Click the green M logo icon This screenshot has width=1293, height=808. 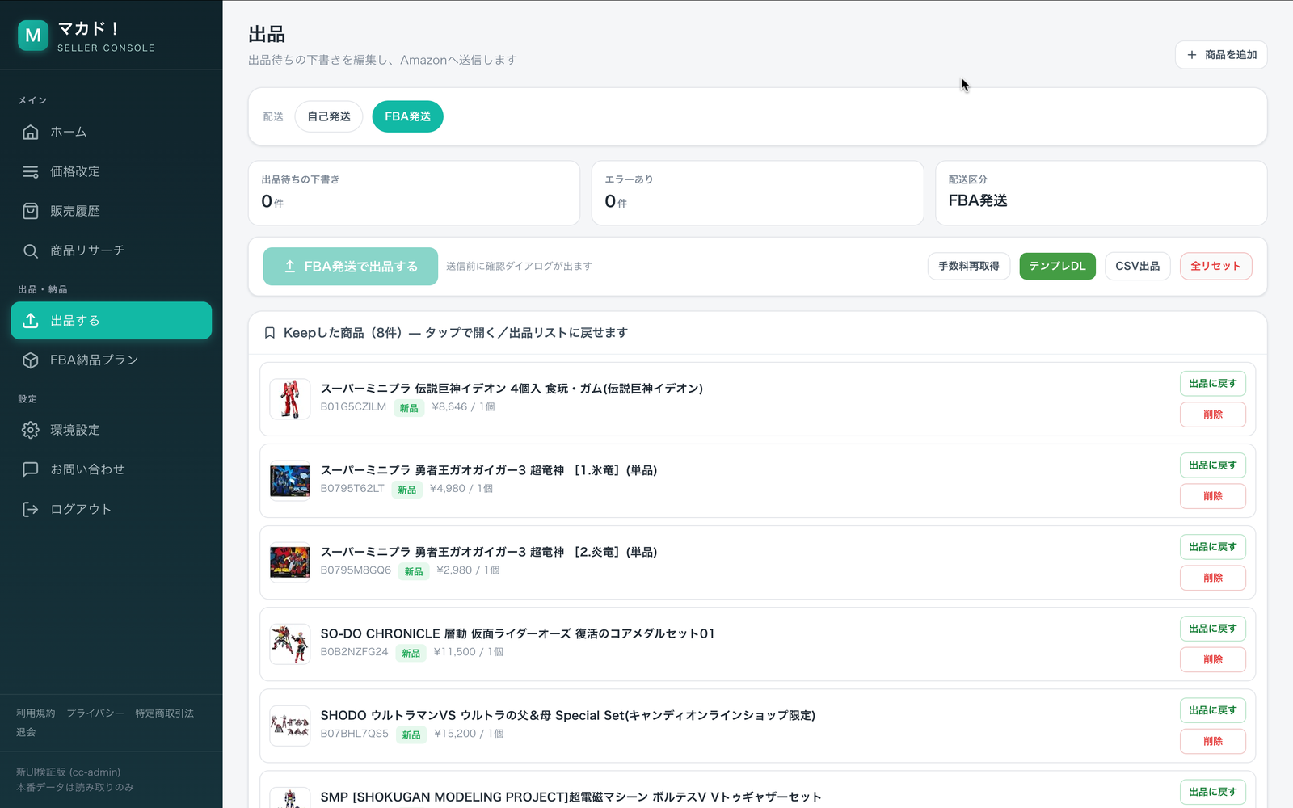[33, 36]
